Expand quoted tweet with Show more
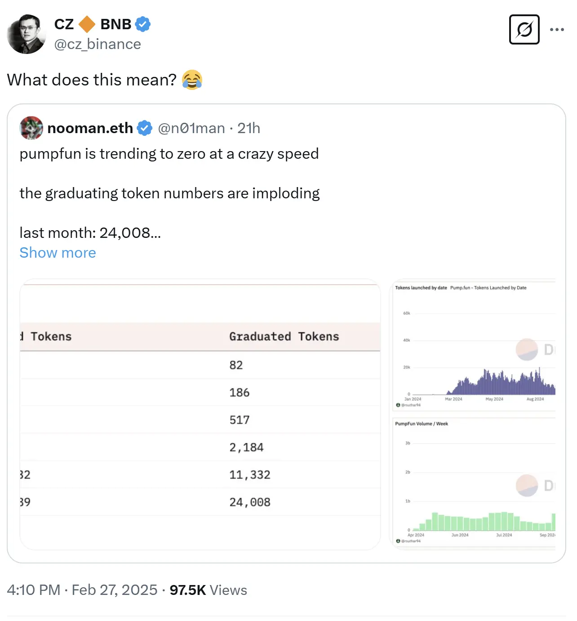Viewport: 577px width, 621px height. point(58,253)
